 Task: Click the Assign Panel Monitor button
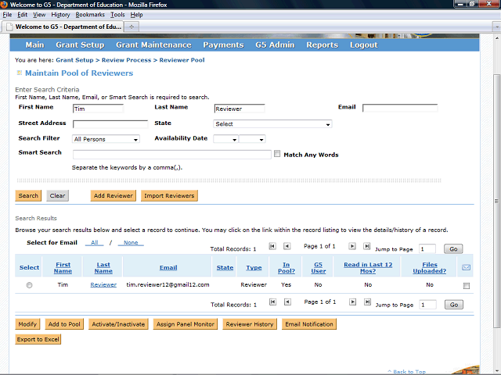(186, 324)
